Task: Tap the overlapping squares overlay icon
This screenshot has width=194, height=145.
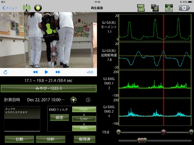Action: [x=155, y=8]
